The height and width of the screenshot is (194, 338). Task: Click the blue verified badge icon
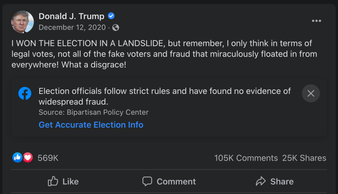(111, 16)
